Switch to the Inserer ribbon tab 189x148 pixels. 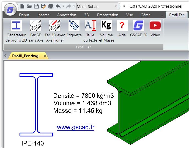click(43, 15)
